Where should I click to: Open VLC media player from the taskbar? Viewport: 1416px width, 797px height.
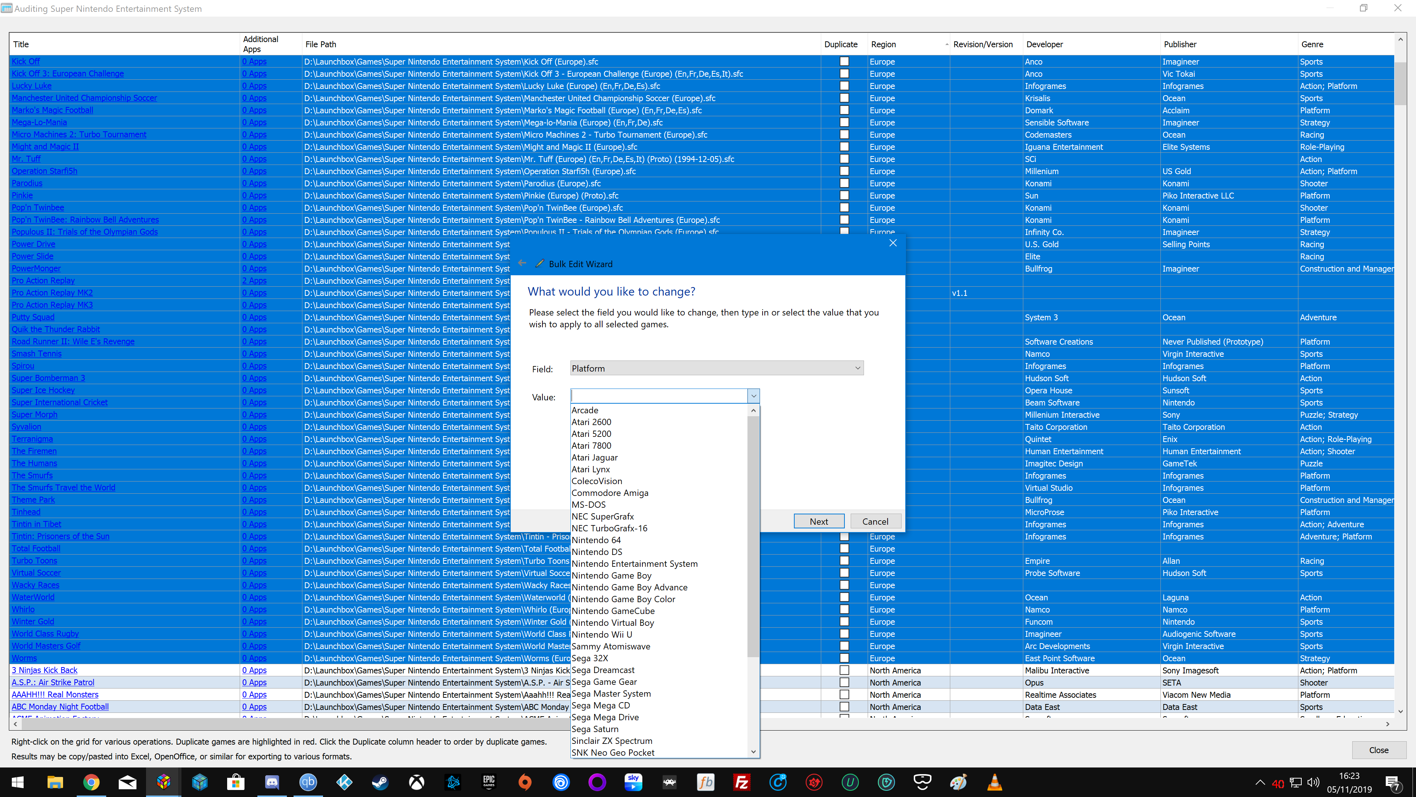995,782
